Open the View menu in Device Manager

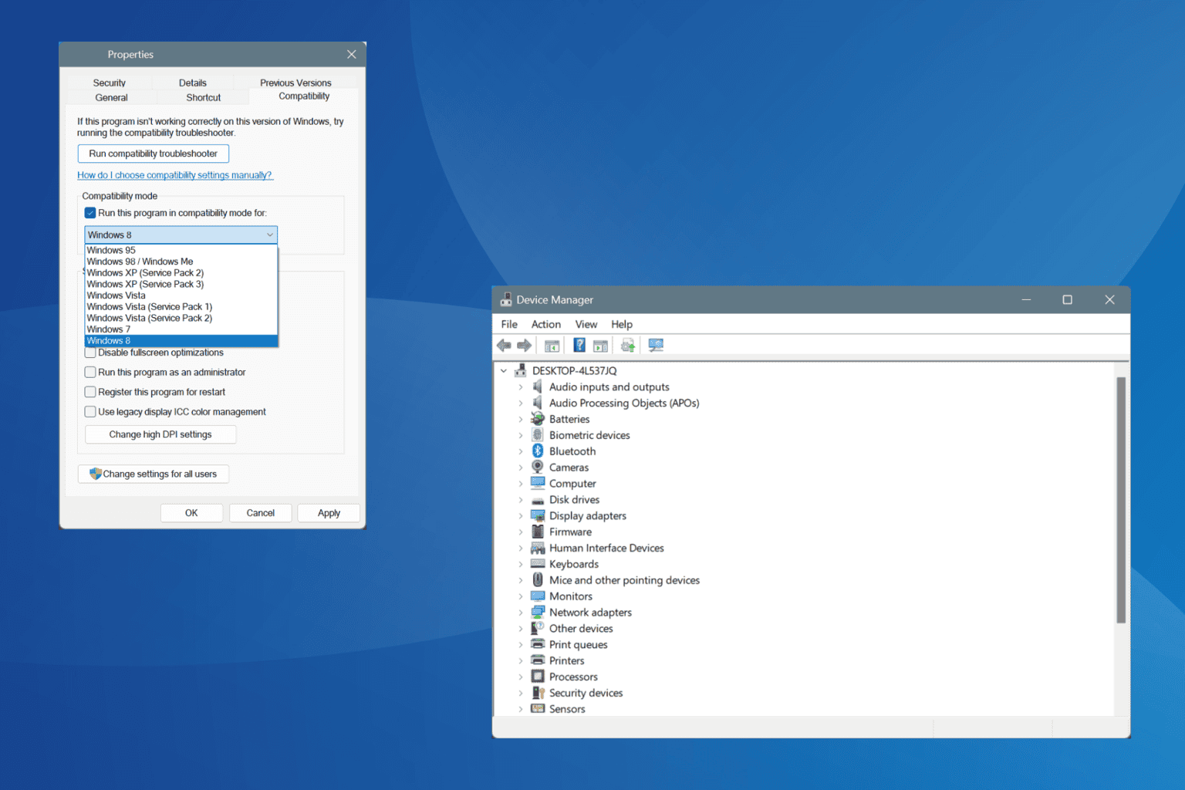coord(586,324)
